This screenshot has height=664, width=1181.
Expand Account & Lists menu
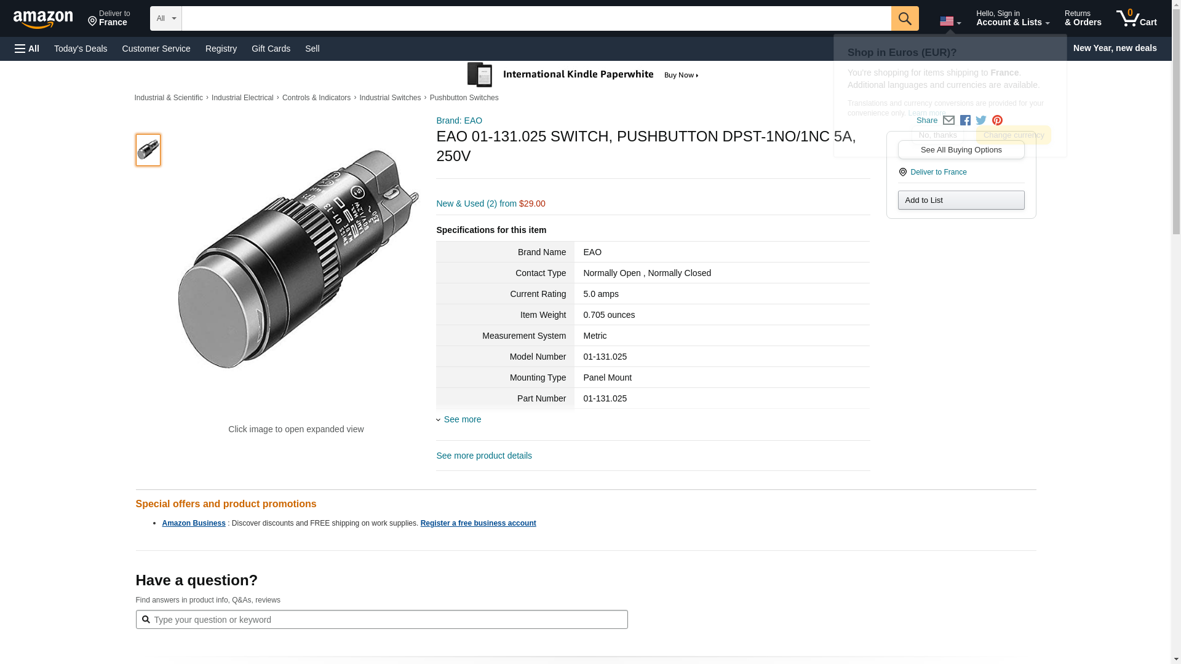[1012, 18]
